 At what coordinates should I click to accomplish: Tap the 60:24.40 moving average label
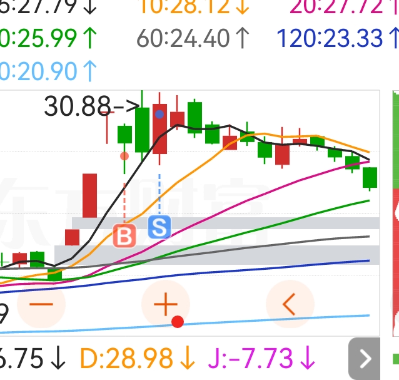[x=193, y=38]
